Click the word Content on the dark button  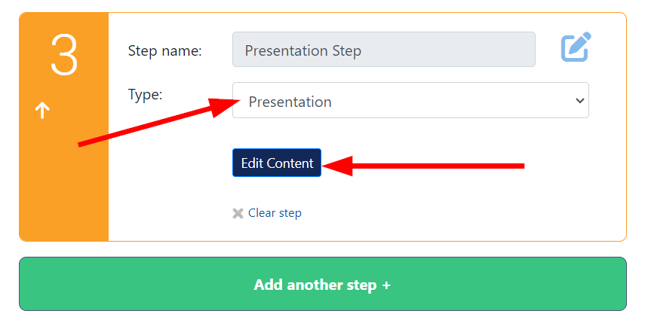click(x=290, y=163)
